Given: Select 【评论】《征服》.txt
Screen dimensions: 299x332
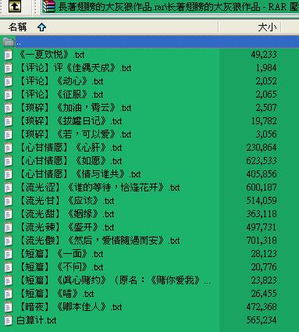Looking at the screenshot, I should point(61,95).
